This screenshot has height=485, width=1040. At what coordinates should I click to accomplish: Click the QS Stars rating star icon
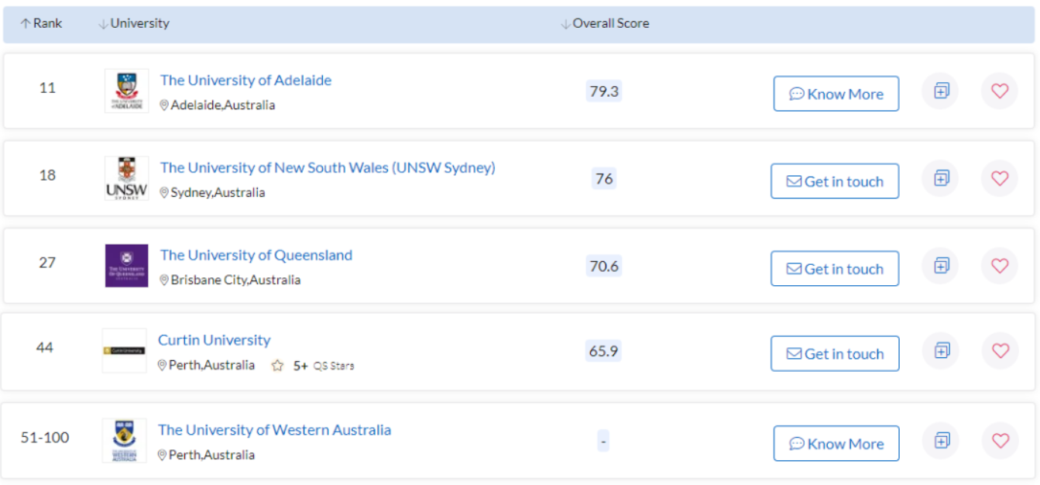point(277,366)
